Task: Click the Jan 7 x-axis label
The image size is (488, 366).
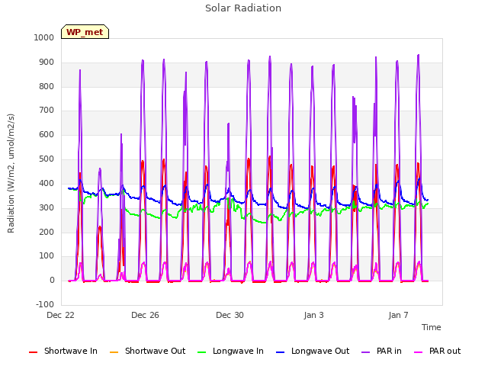Action: (x=398, y=315)
